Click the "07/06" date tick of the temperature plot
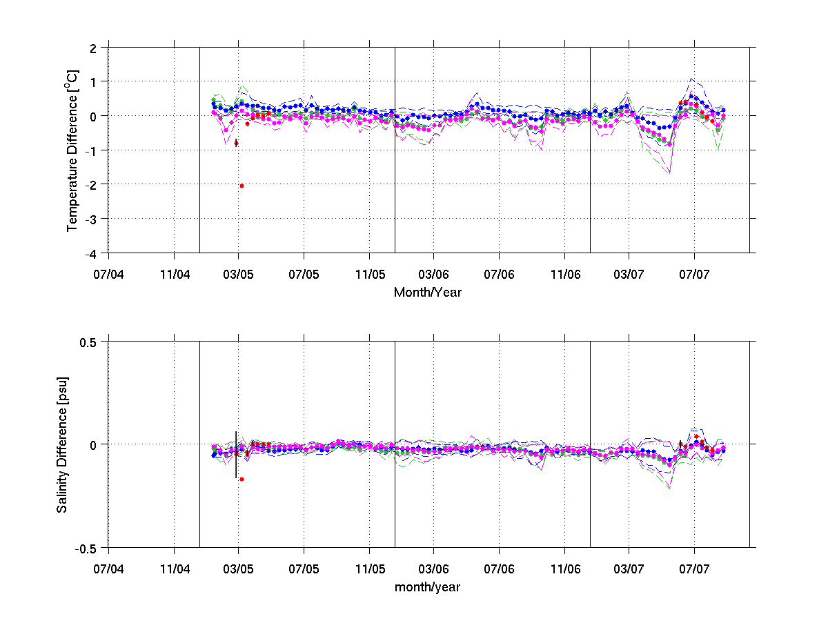 pos(499,275)
